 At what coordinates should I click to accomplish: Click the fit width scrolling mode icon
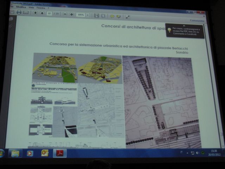[x=96, y=15]
